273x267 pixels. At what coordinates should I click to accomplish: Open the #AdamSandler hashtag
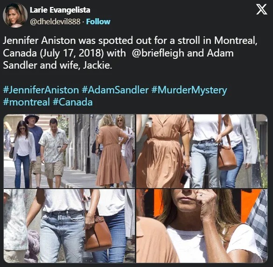(x=115, y=90)
